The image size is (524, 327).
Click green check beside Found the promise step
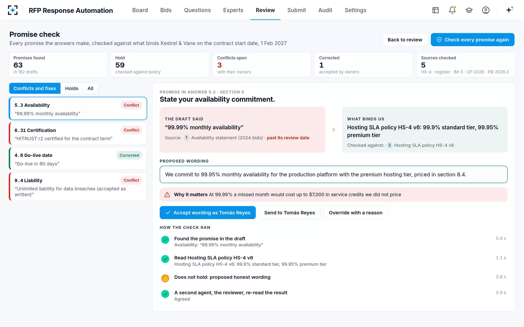165,240
